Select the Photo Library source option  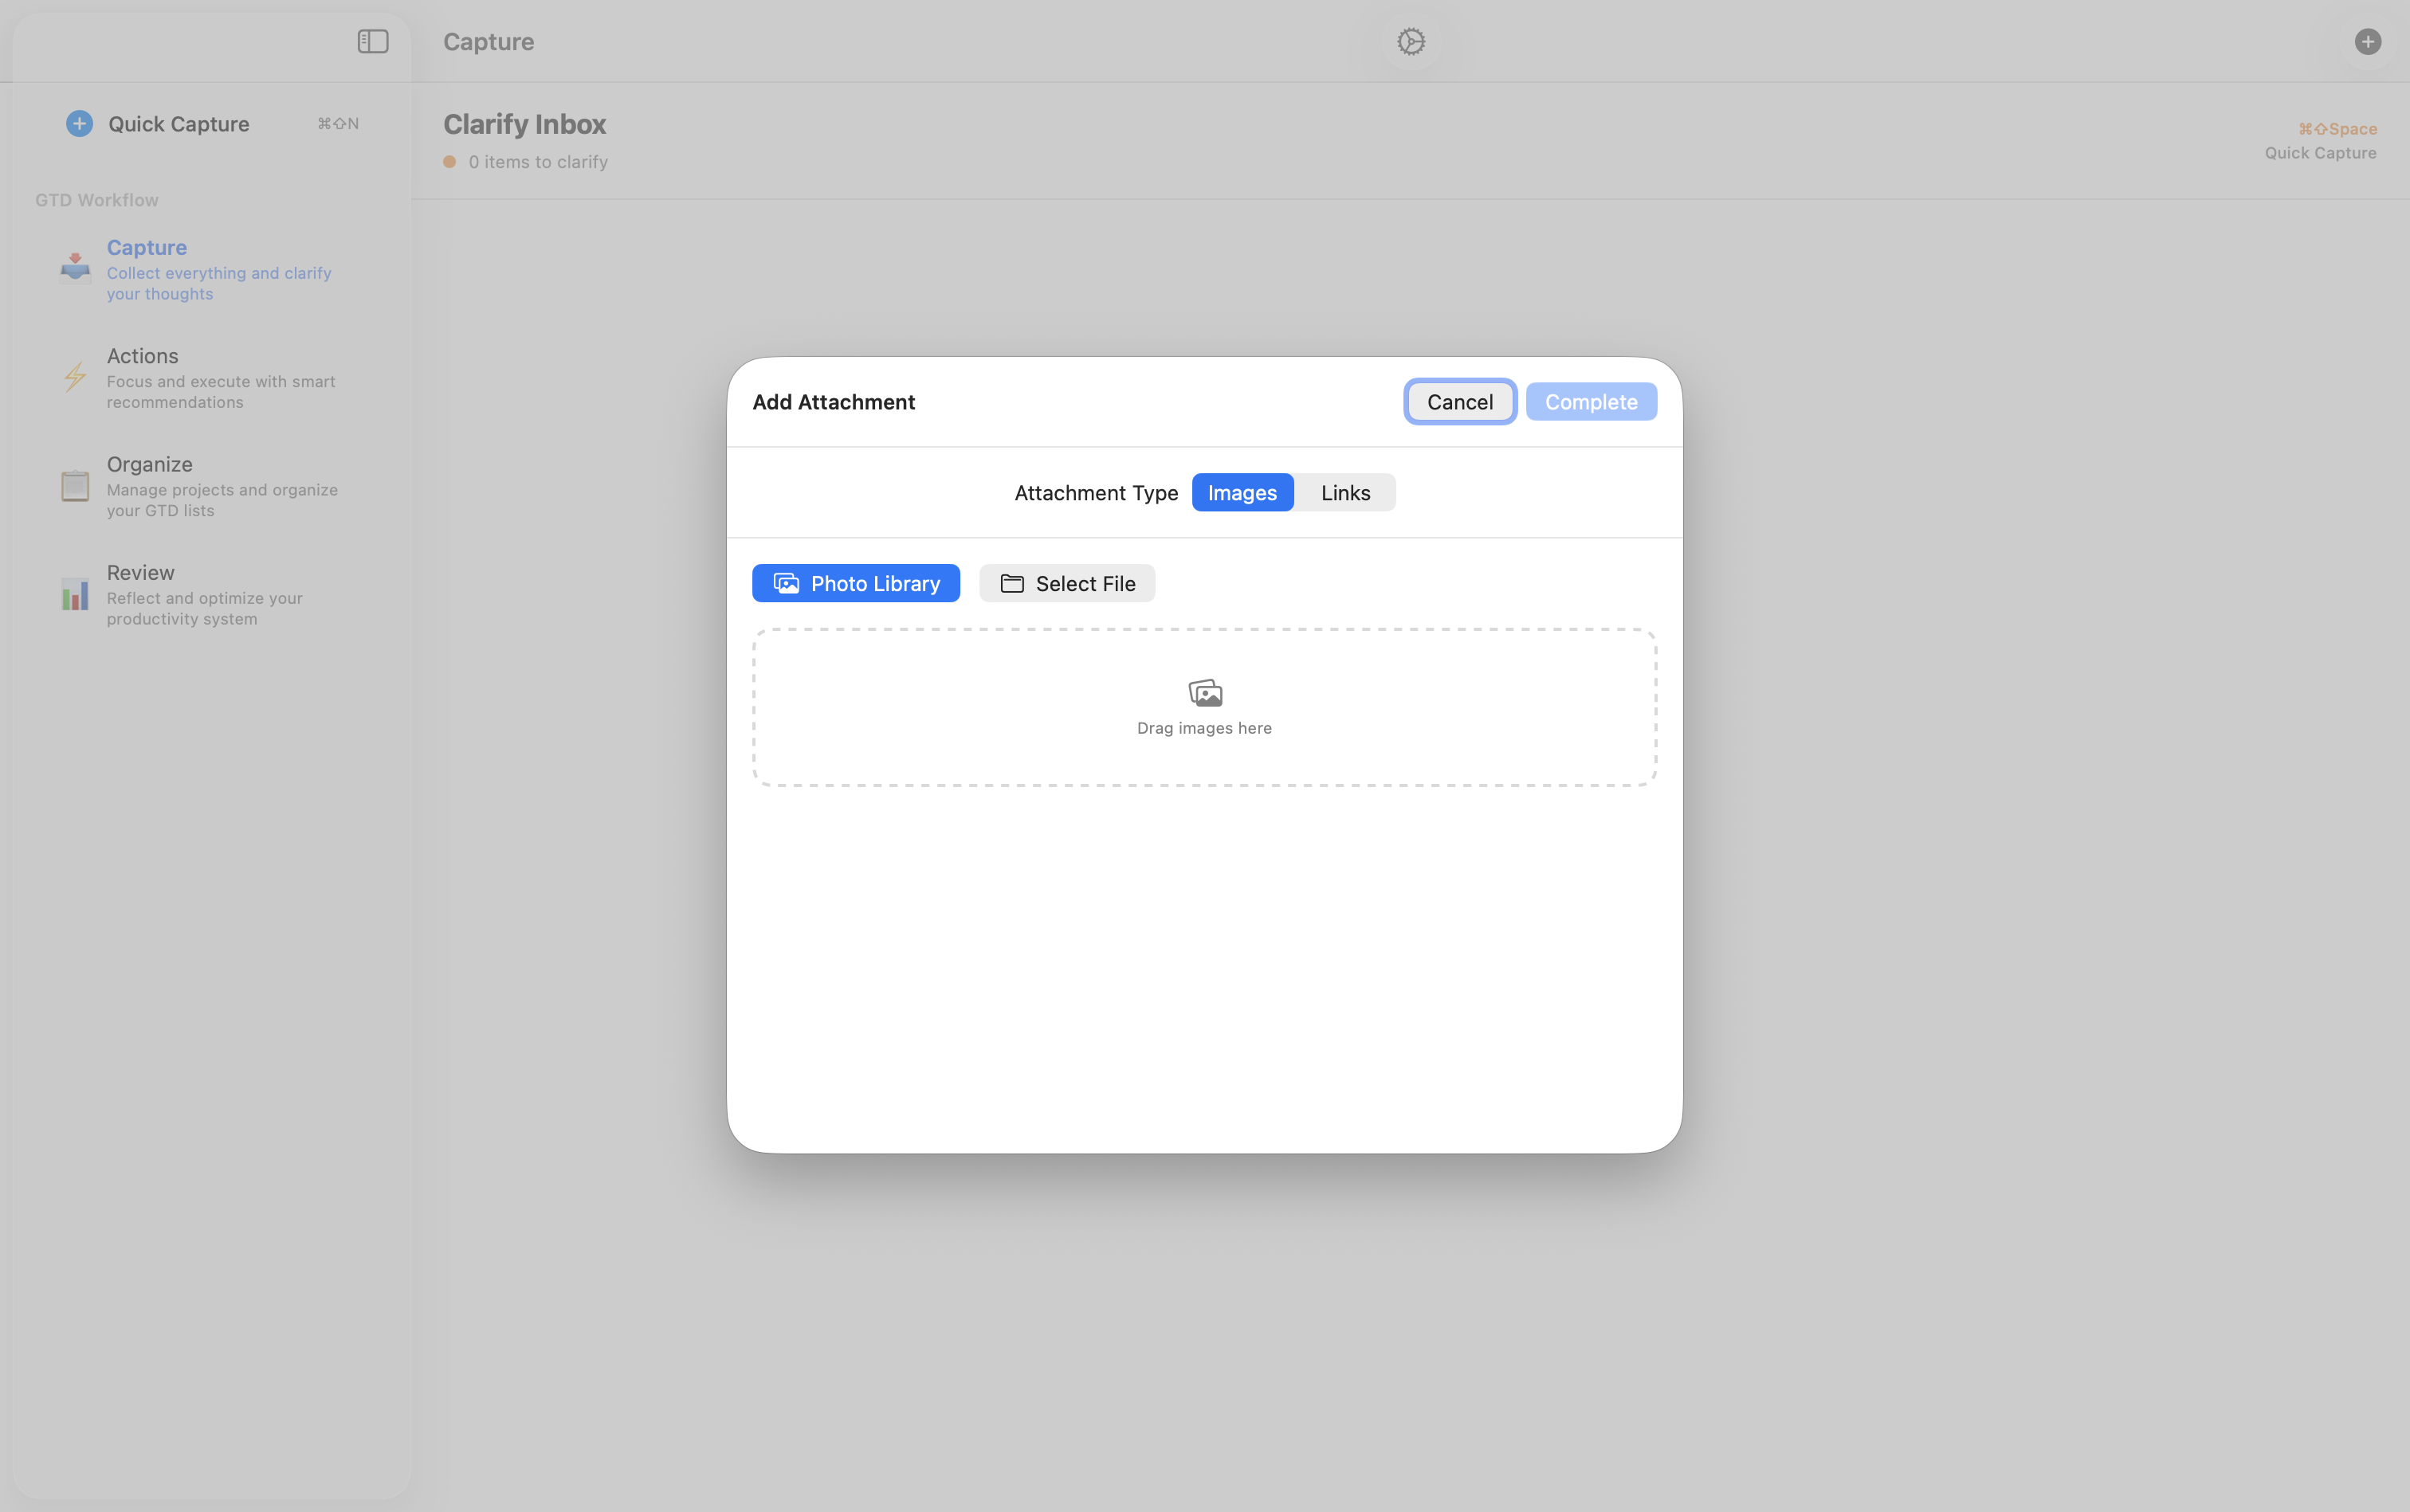[855, 583]
